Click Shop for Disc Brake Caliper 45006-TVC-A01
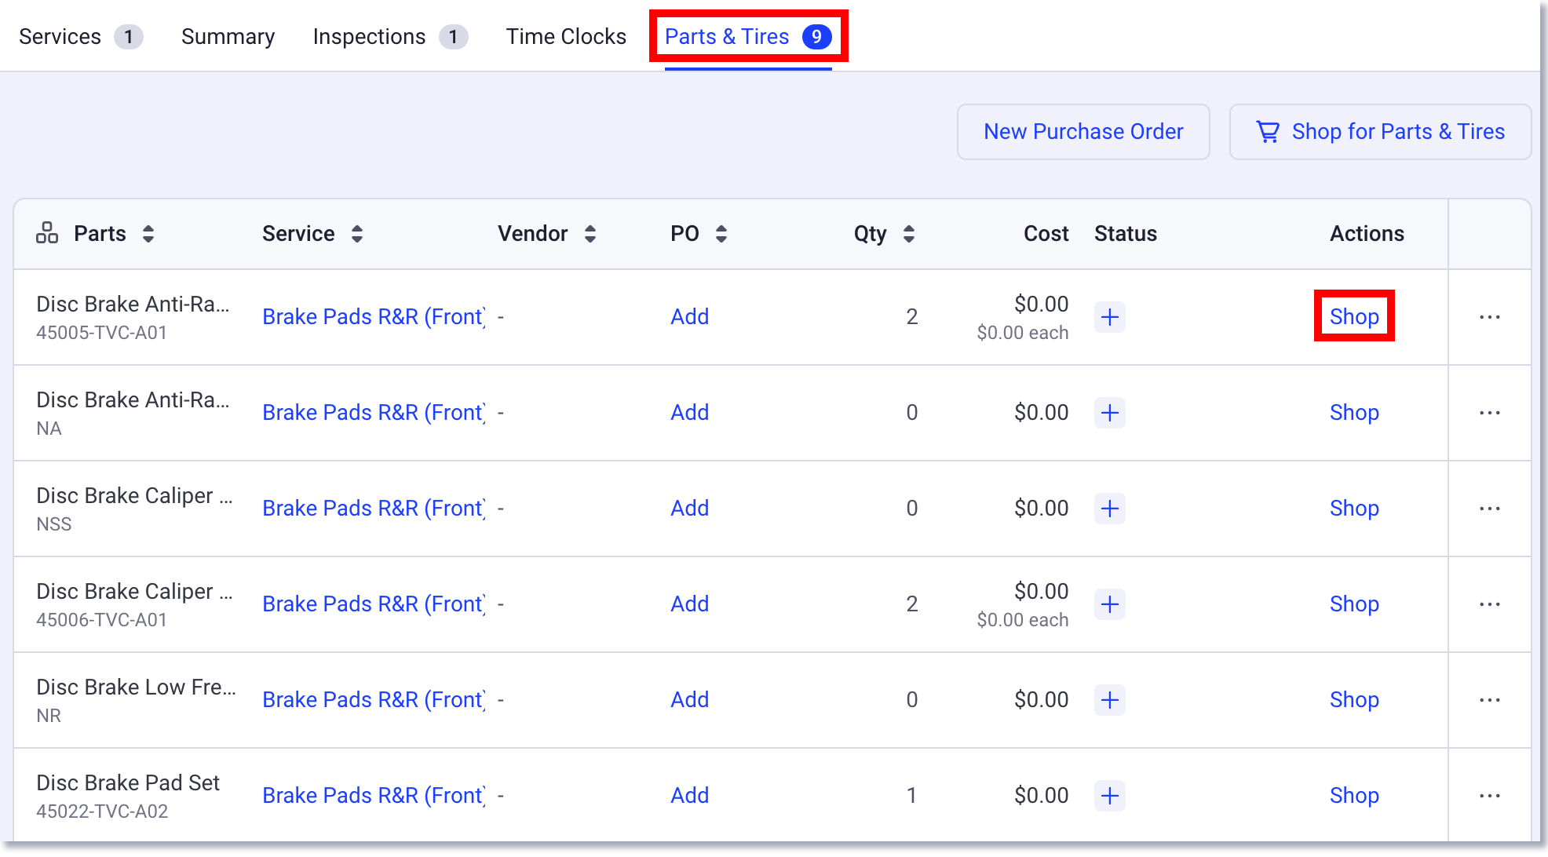Image resolution: width=1548 pixels, height=857 pixels. pos(1354,604)
